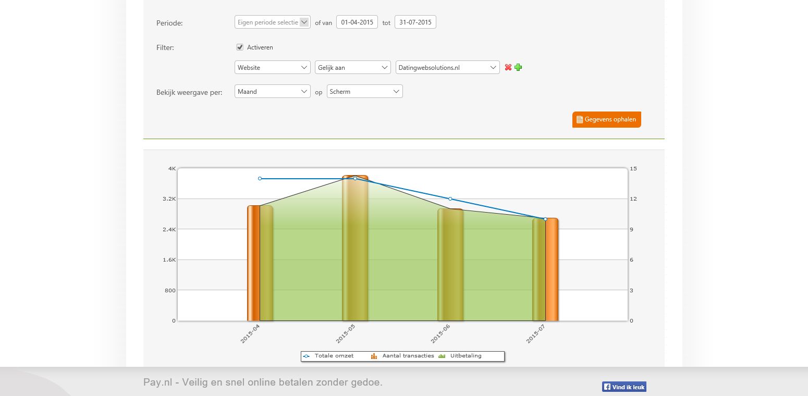808x396 pixels.
Task: Toggle Uitbetaling series in chart legend
Action: pos(460,356)
